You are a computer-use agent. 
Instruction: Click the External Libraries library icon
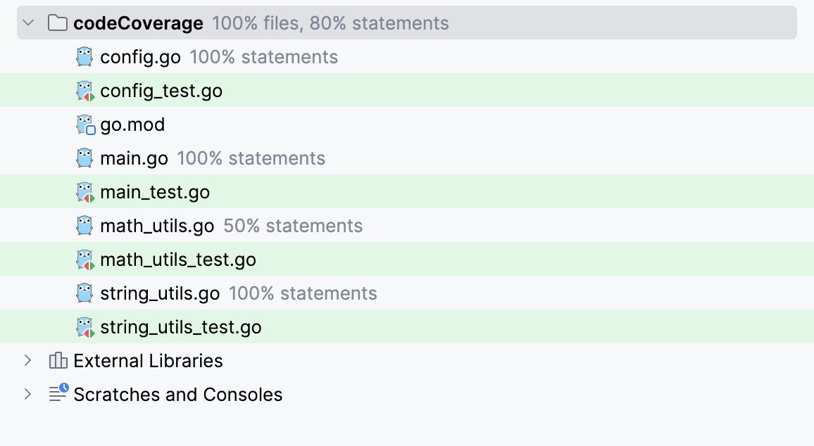pyautogui.click(x=57, y=360)
